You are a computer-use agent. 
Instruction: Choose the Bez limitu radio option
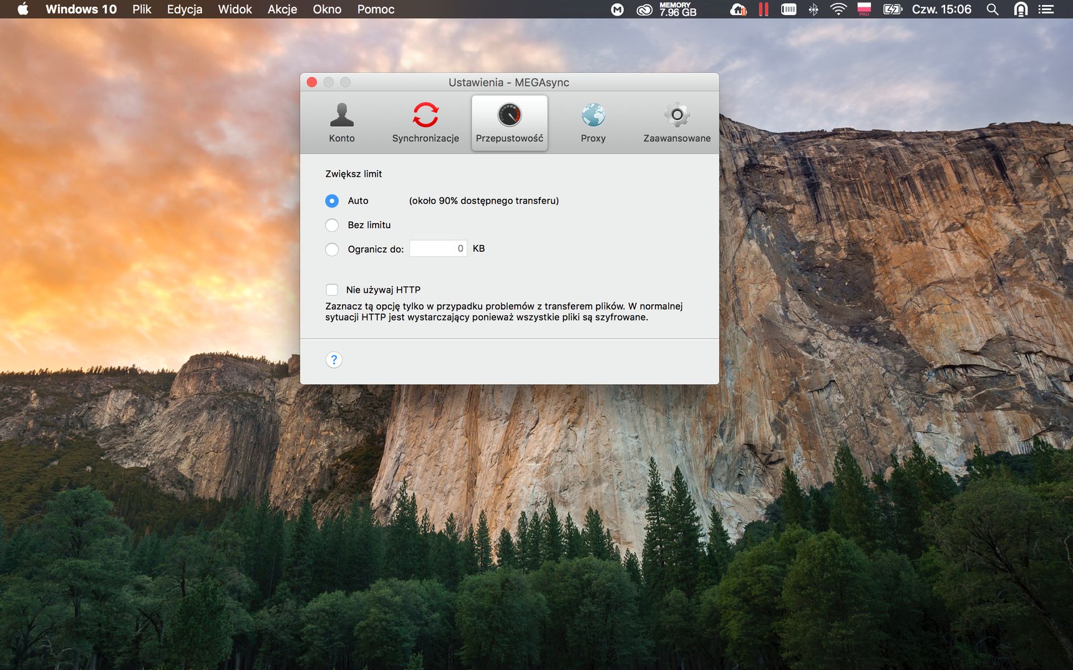[x=332, y=225]
